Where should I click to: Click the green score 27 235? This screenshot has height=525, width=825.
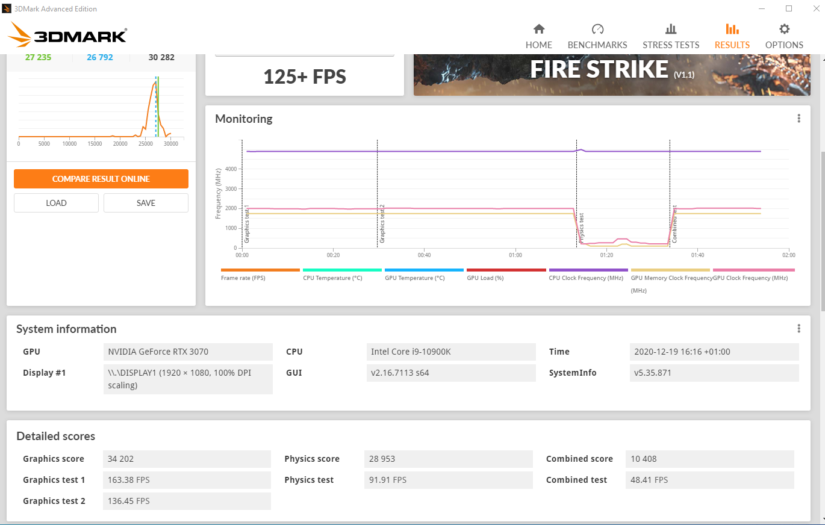tap(38, 57)
